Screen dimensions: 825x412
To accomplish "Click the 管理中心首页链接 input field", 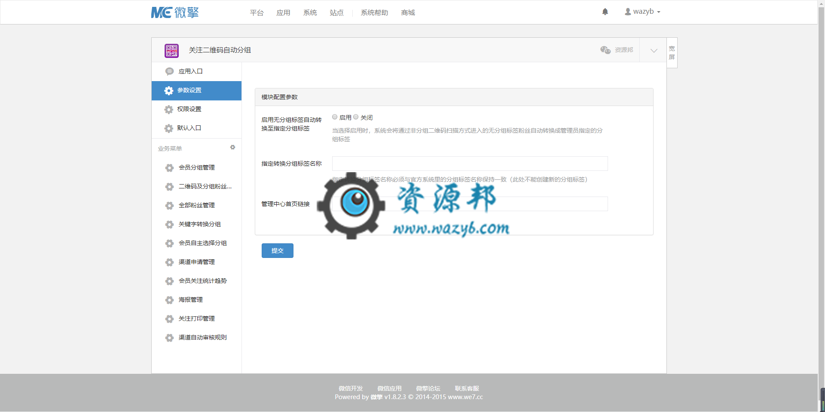I will click(470, 204).
